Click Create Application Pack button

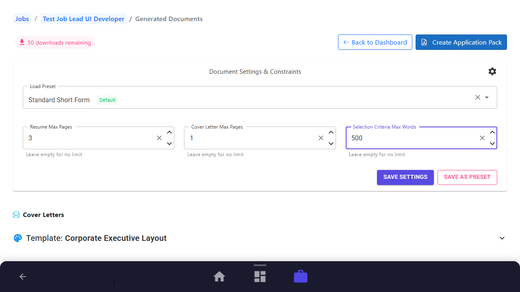(x=461, y=42)
